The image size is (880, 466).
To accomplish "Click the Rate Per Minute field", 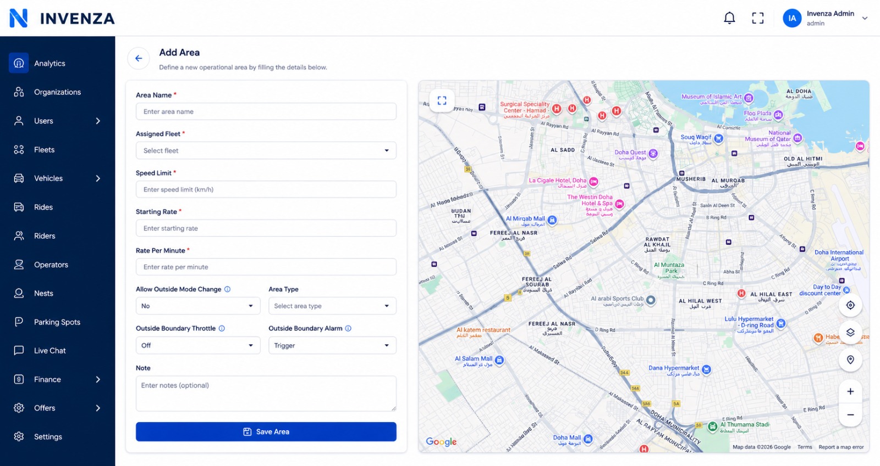I will (266, 267).
